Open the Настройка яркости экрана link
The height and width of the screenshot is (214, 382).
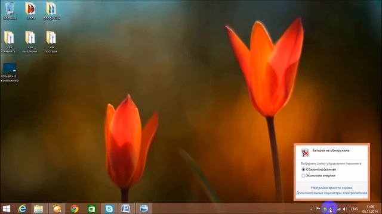332,188
